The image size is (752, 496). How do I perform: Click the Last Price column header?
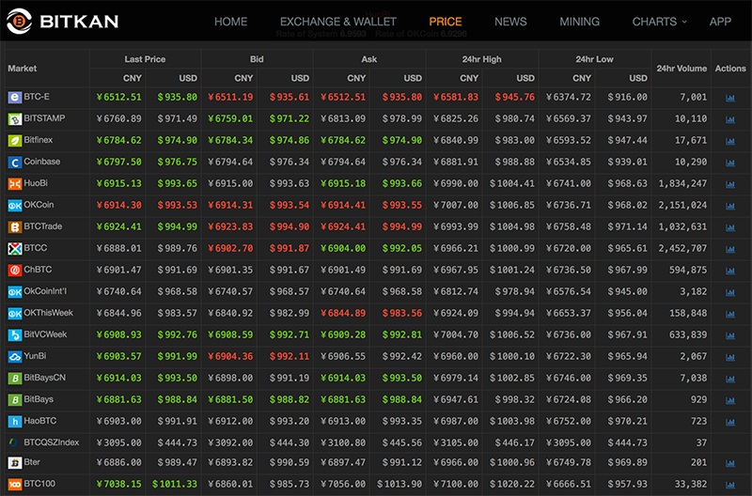click(x=145, y=59)
